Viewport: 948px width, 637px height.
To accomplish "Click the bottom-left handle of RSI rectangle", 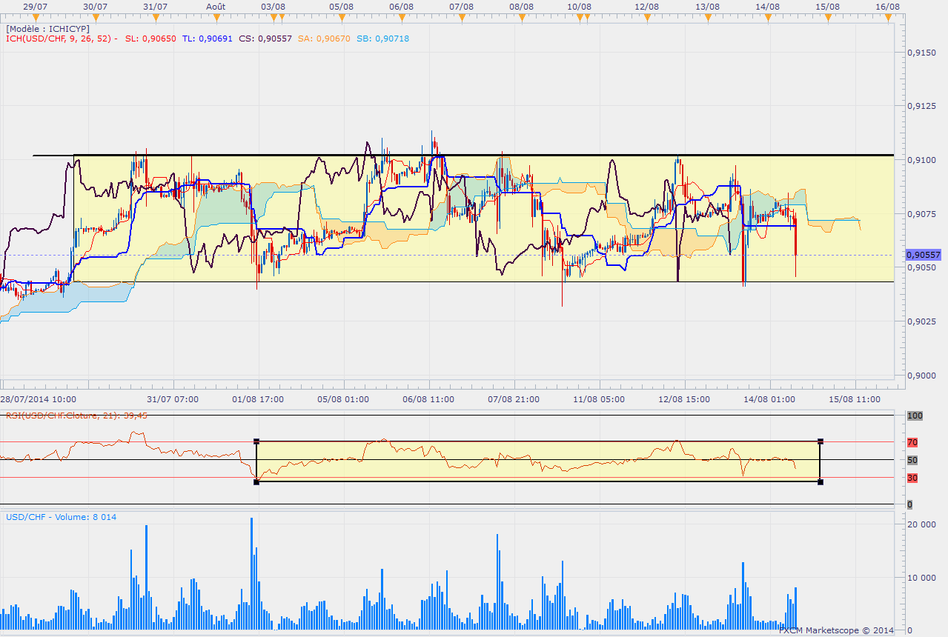I will (256, 482).
